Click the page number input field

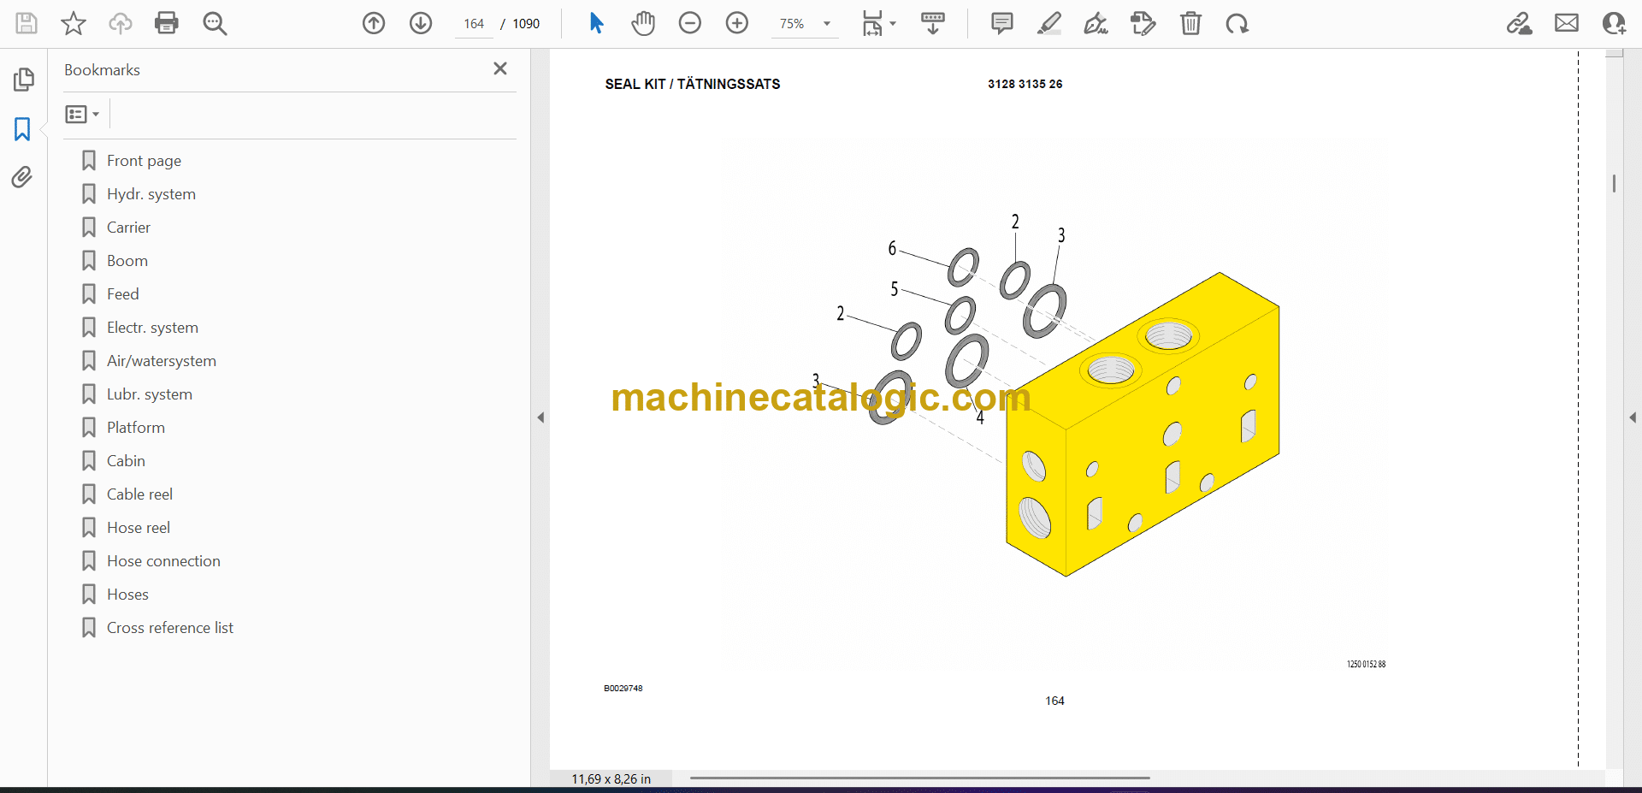474,24
